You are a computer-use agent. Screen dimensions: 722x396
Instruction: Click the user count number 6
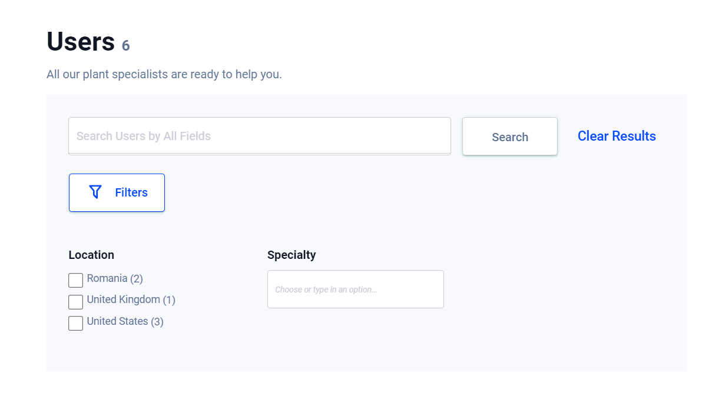[126, 46]
